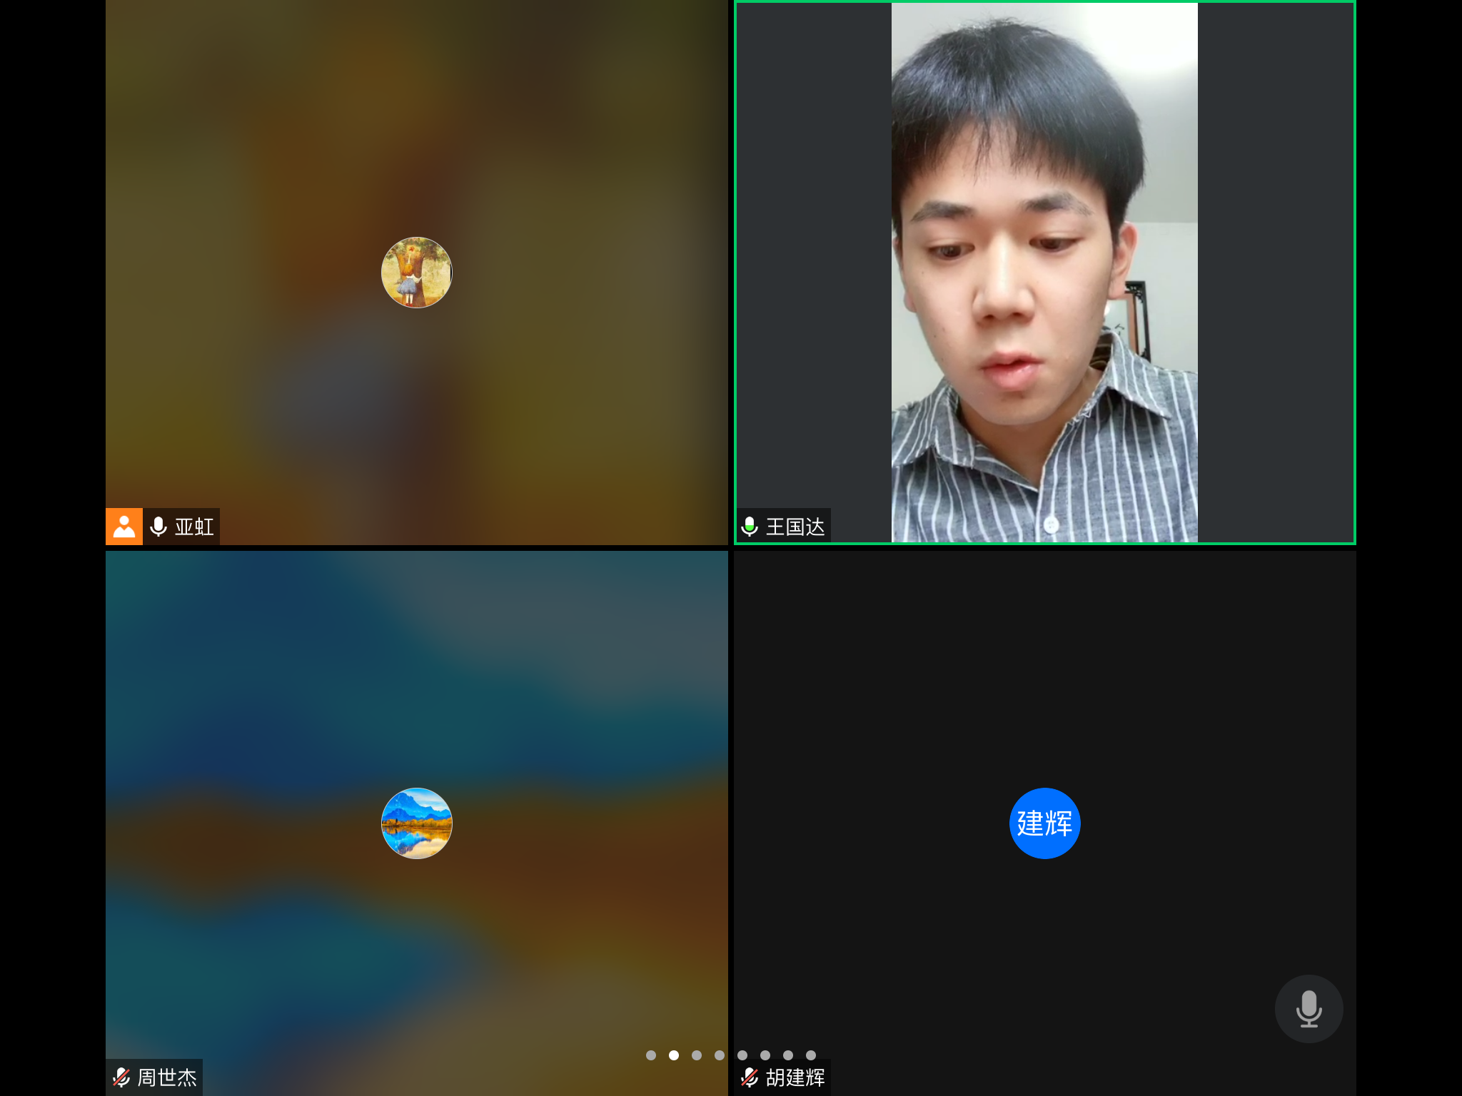Tap the floating microphone button
The height and width of the screenshot is (1096, 1462).
[x=1308, y=1008]
